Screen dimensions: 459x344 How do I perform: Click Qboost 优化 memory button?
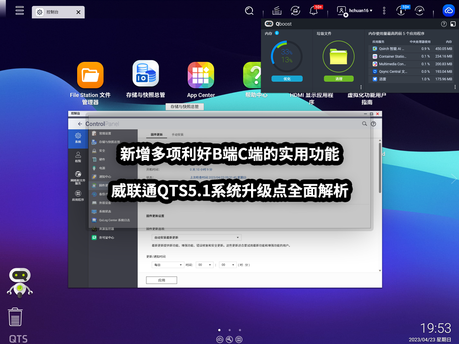click(x=287, y=79)
